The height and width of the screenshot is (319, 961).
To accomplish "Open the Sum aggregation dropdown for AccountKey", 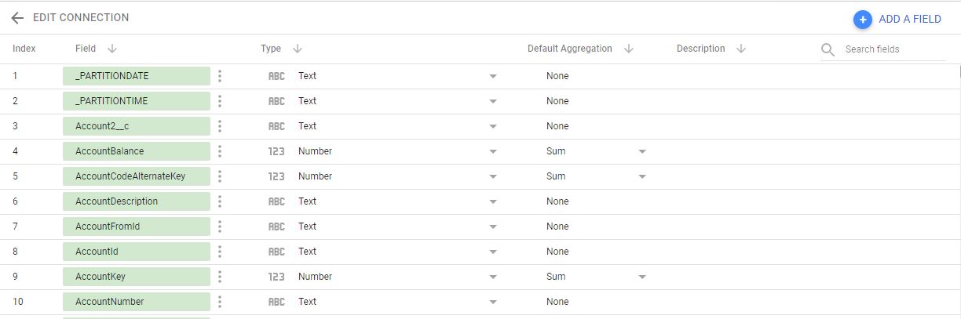I will (x=642, y=277).
